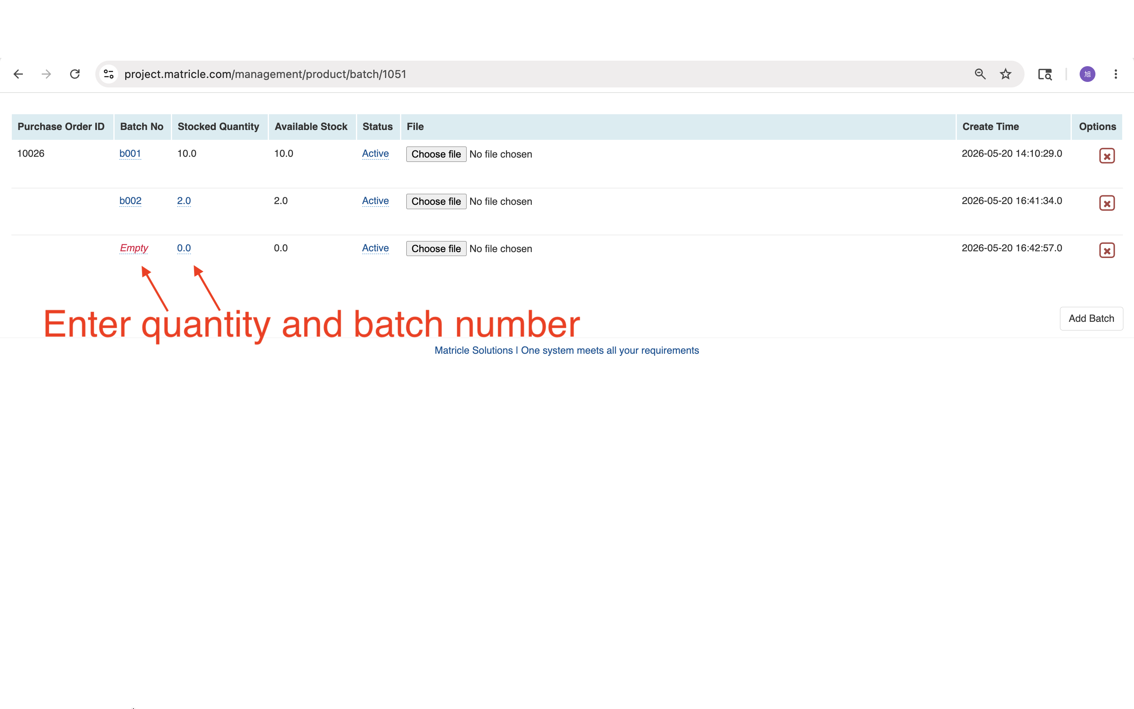
Task: Open Chrome three-dot menu
Action: (1116, 74)
